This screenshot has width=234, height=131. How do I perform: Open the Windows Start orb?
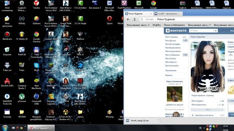coord(5,128)
